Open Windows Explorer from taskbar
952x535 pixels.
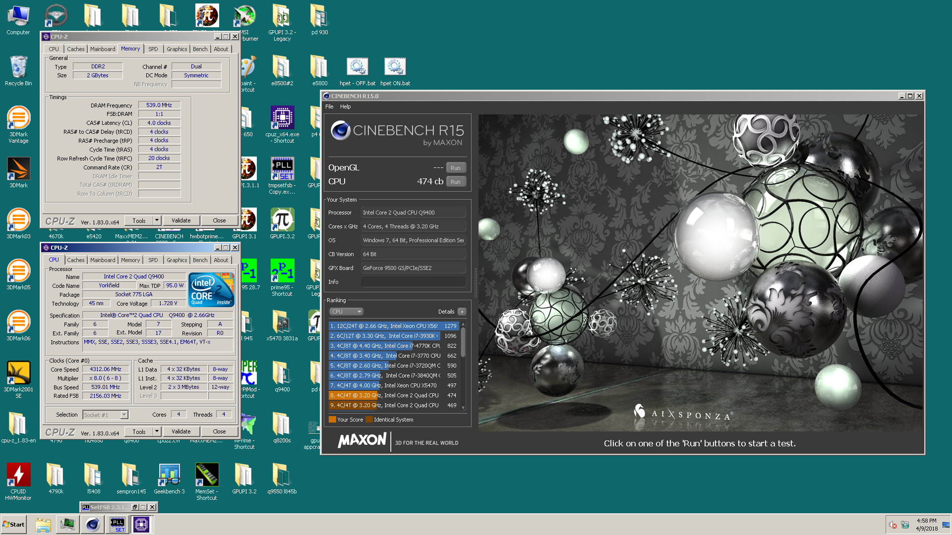(43, 525)
